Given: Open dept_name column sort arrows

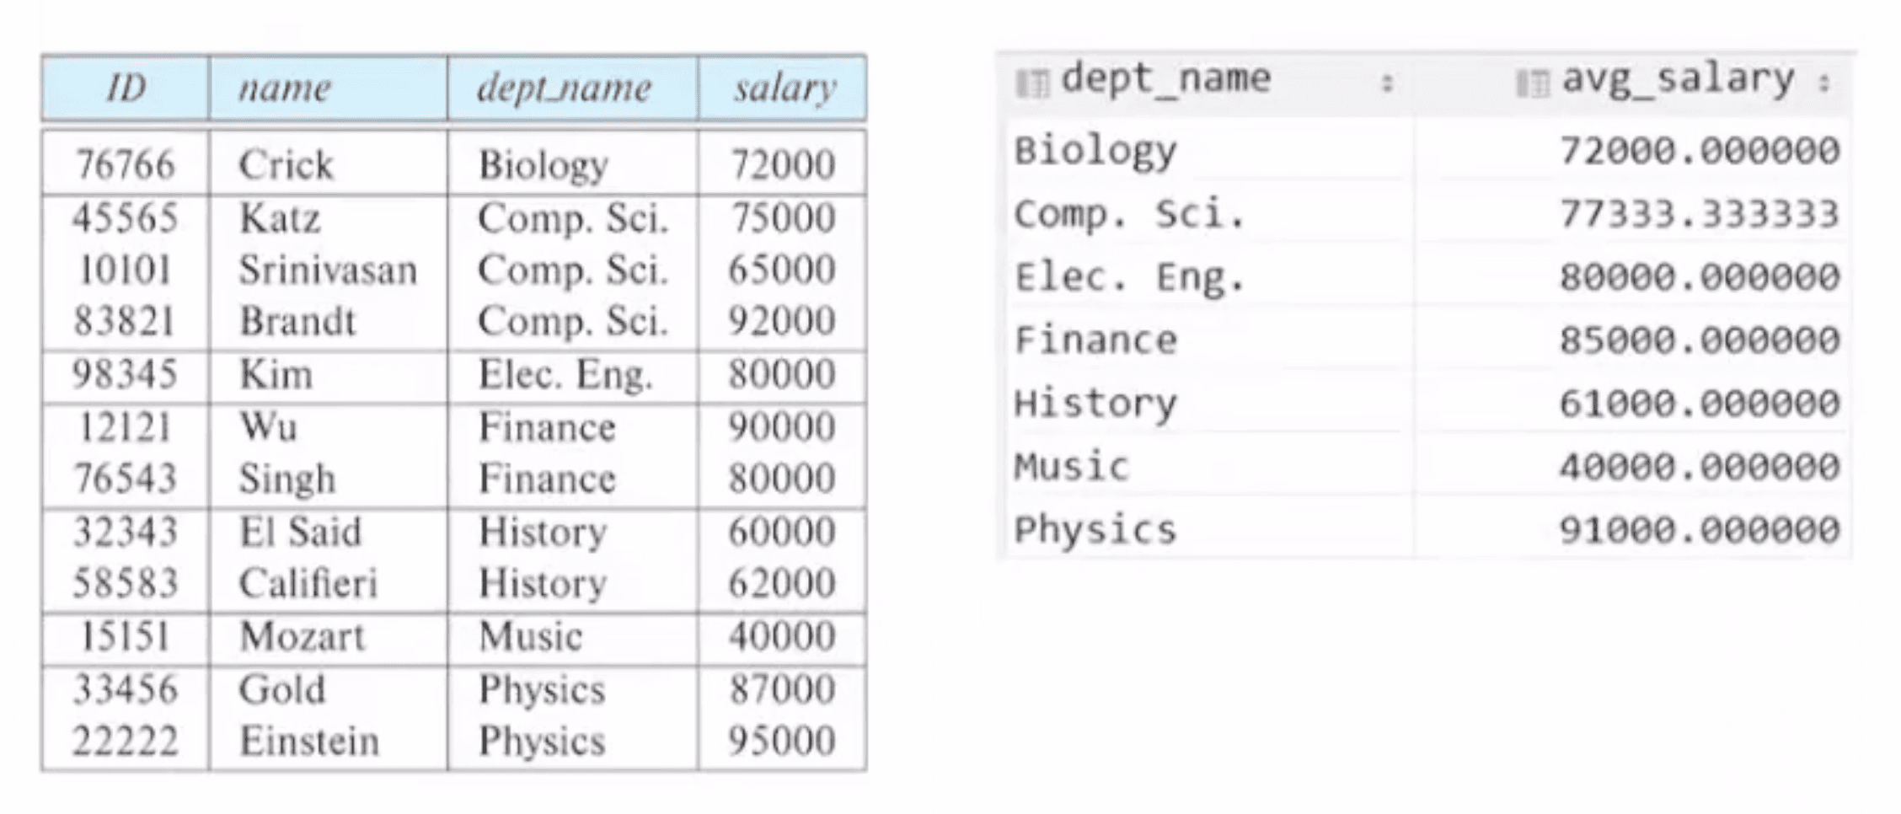Looking at the screenshot, I should point(1387,83).
